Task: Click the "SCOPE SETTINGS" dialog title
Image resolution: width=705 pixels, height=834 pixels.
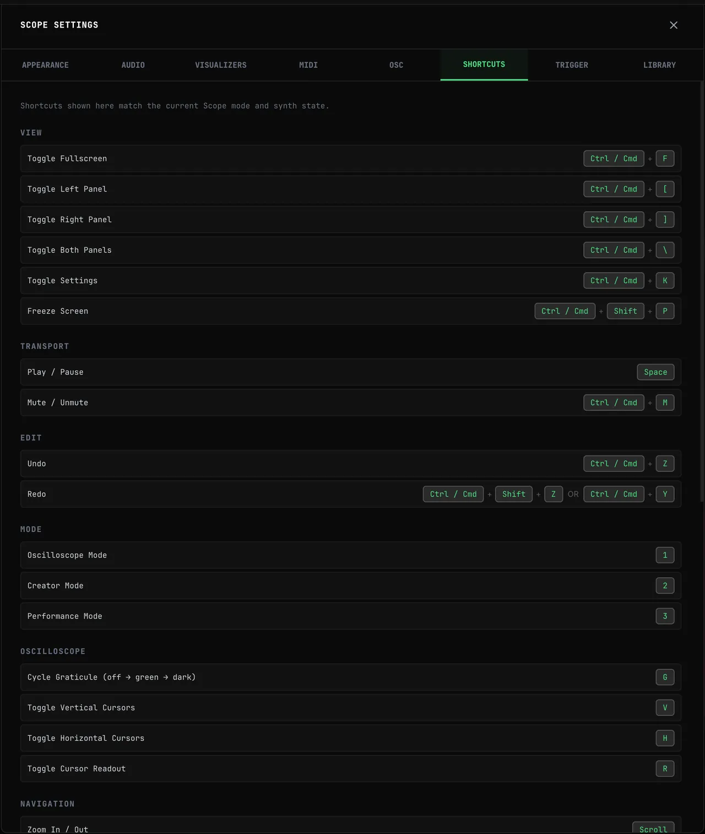Action: [59, 25]
